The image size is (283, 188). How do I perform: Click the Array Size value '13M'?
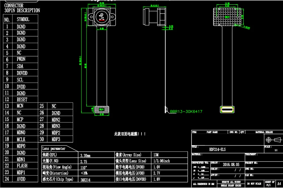(156, 155)
